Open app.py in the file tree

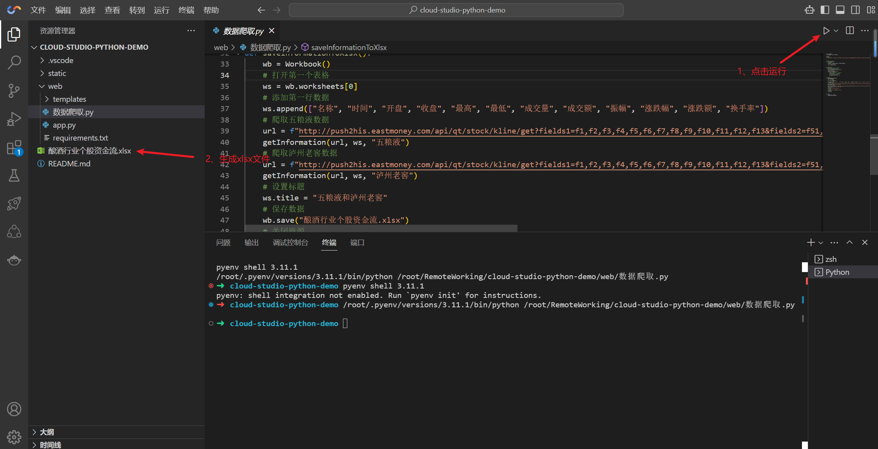pyautogui.click(x=116, y=125)
